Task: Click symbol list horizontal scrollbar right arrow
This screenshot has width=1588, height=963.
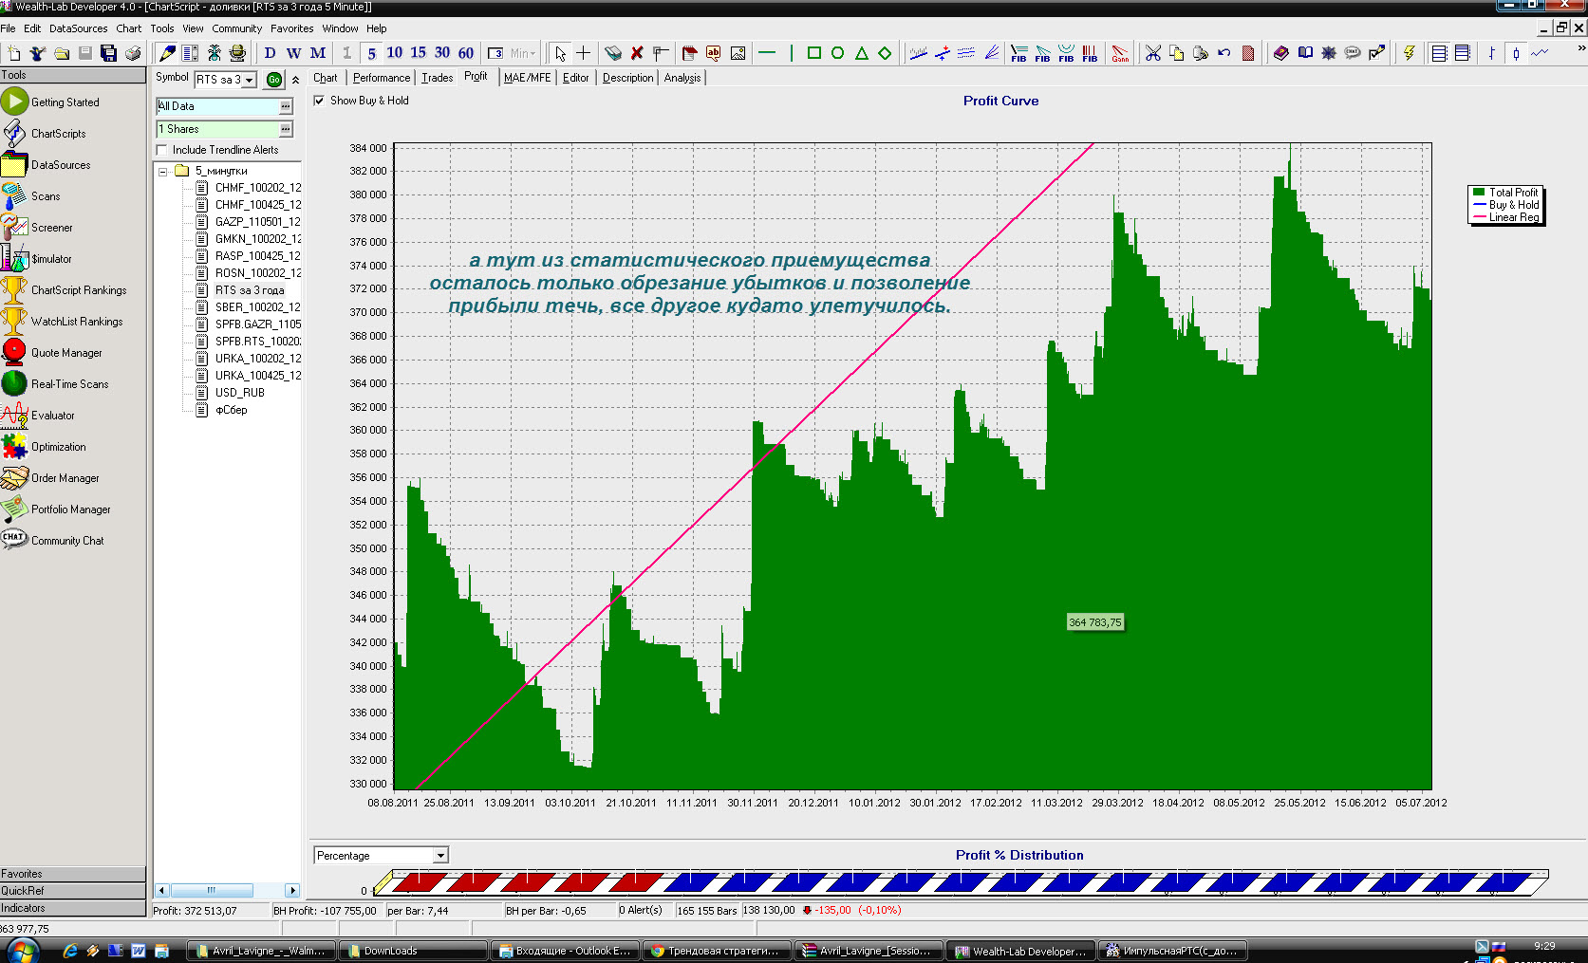Action: pyautogui.click(x=291, y=890)
